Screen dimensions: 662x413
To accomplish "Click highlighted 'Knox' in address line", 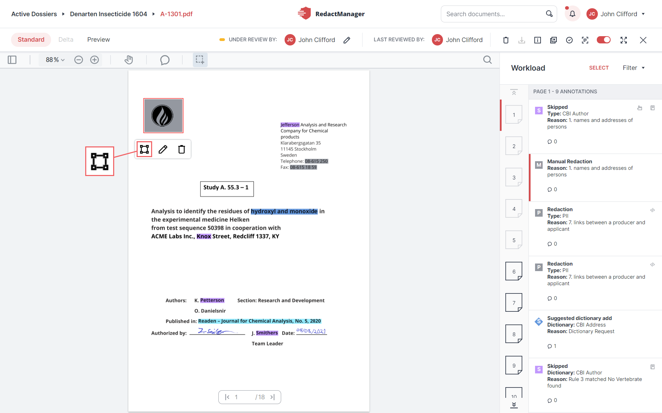I will click(x=204, y=236).
